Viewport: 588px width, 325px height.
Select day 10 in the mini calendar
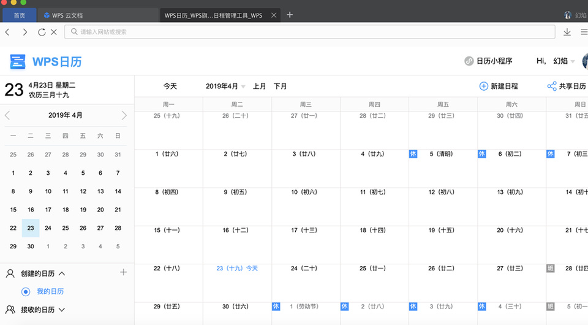click(x=48, y=191)
